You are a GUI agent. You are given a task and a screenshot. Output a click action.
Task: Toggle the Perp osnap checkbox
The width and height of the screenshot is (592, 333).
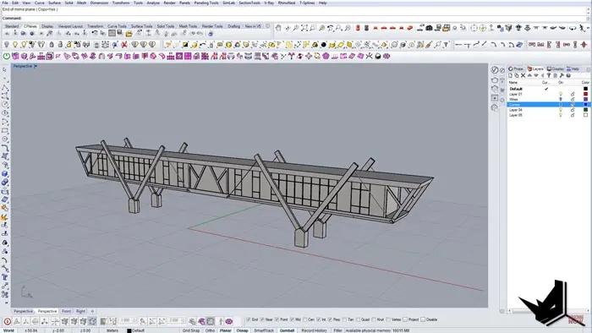pos(330,319)
